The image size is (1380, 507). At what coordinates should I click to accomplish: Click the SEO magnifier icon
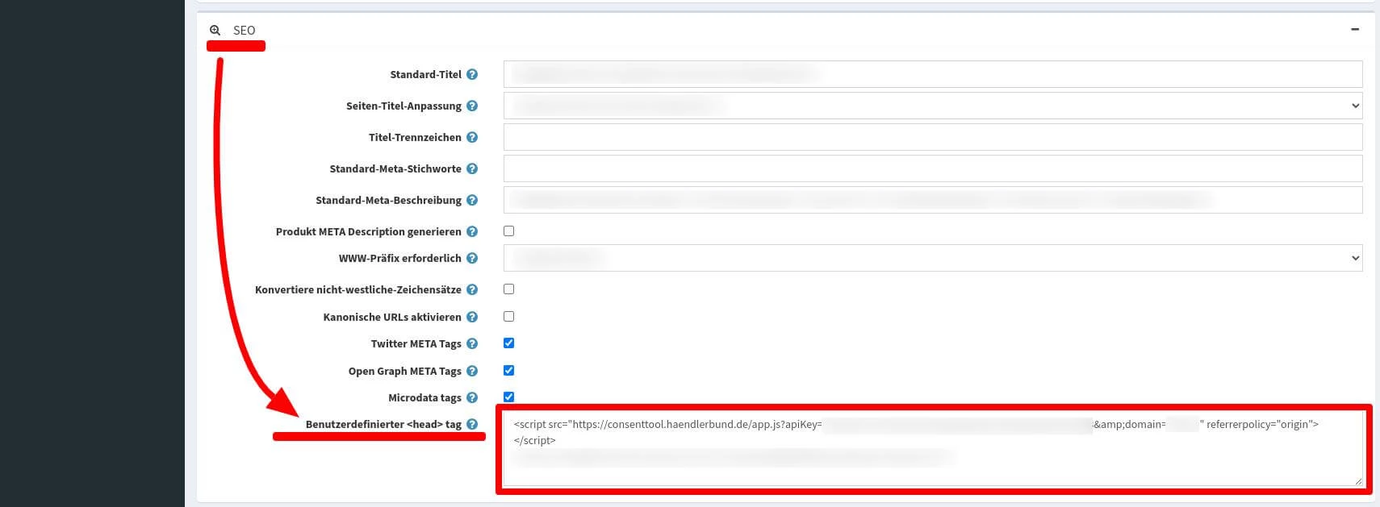pyautogui.click(x=215, y=31)
